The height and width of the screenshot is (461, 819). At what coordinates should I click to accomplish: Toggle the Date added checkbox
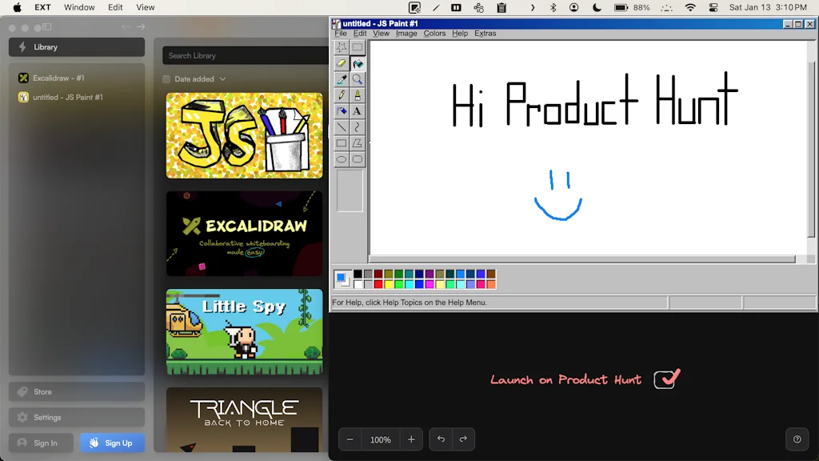click(x=166, y=79)
